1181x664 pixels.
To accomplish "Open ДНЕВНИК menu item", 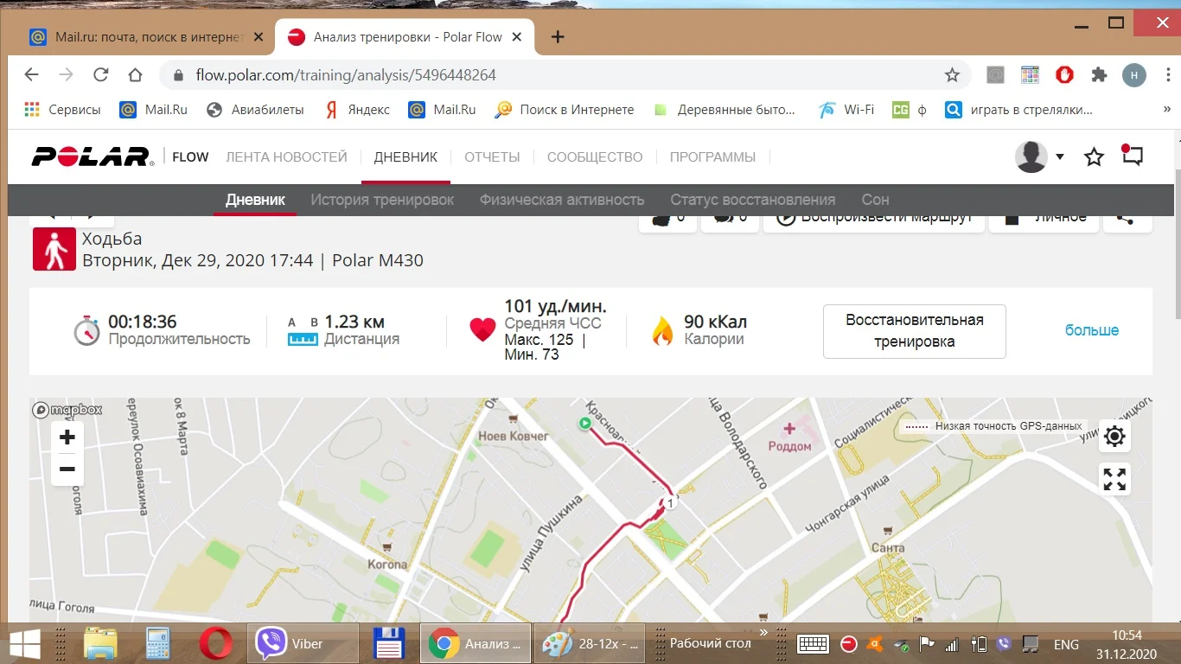I will point(405,157).
